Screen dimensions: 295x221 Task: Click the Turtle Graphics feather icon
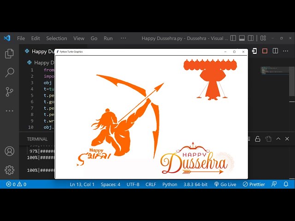tap(58, 52)
